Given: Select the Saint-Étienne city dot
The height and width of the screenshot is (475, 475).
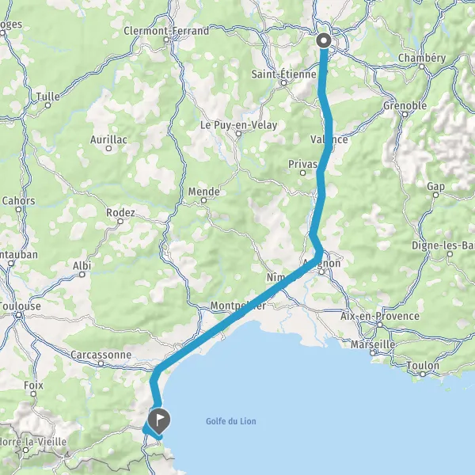Looking at the screenshot, I should pos(283,82).
